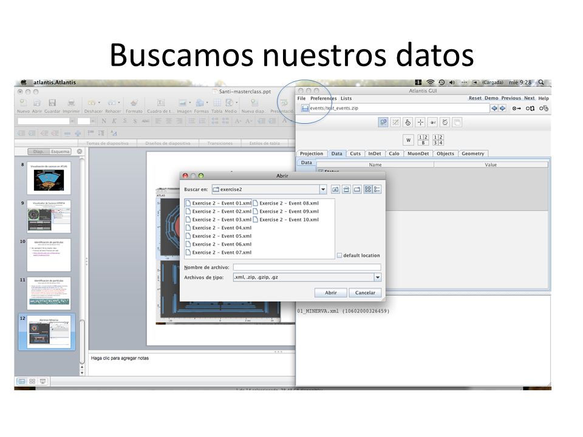Switch to the Cuts tab
Image resolution: width=583 pixels, height=437 pixels.
point(355,154)
